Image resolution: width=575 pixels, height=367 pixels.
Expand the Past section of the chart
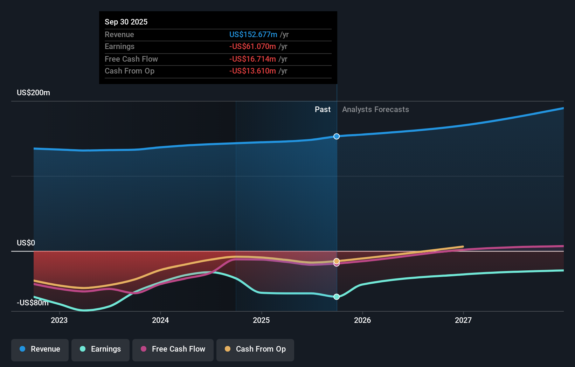tap(323, 109)
